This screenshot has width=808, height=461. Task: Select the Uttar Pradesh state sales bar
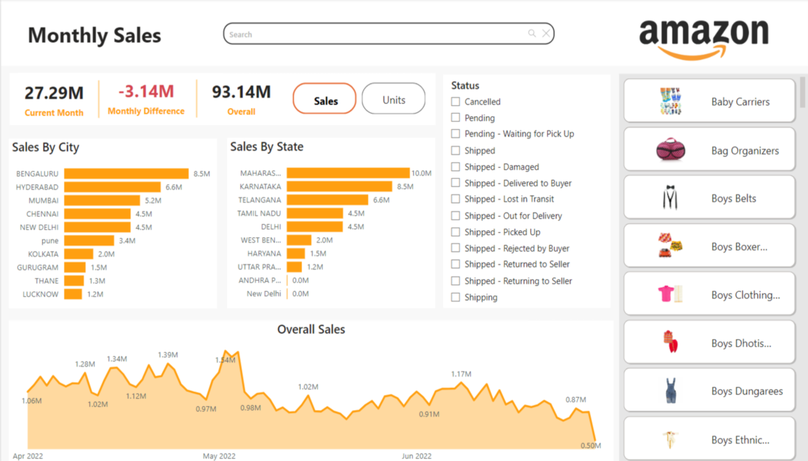[x=294, y=267]
